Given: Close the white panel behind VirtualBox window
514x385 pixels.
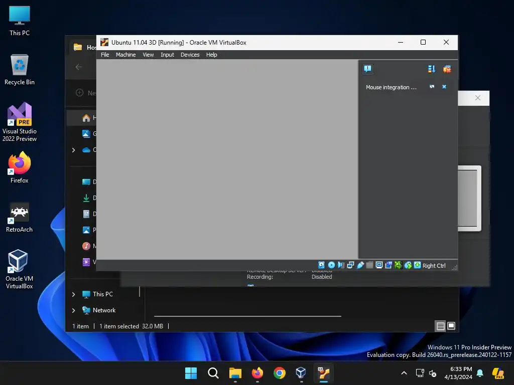Looking at the screenshot, I should (x=478, y=98).
